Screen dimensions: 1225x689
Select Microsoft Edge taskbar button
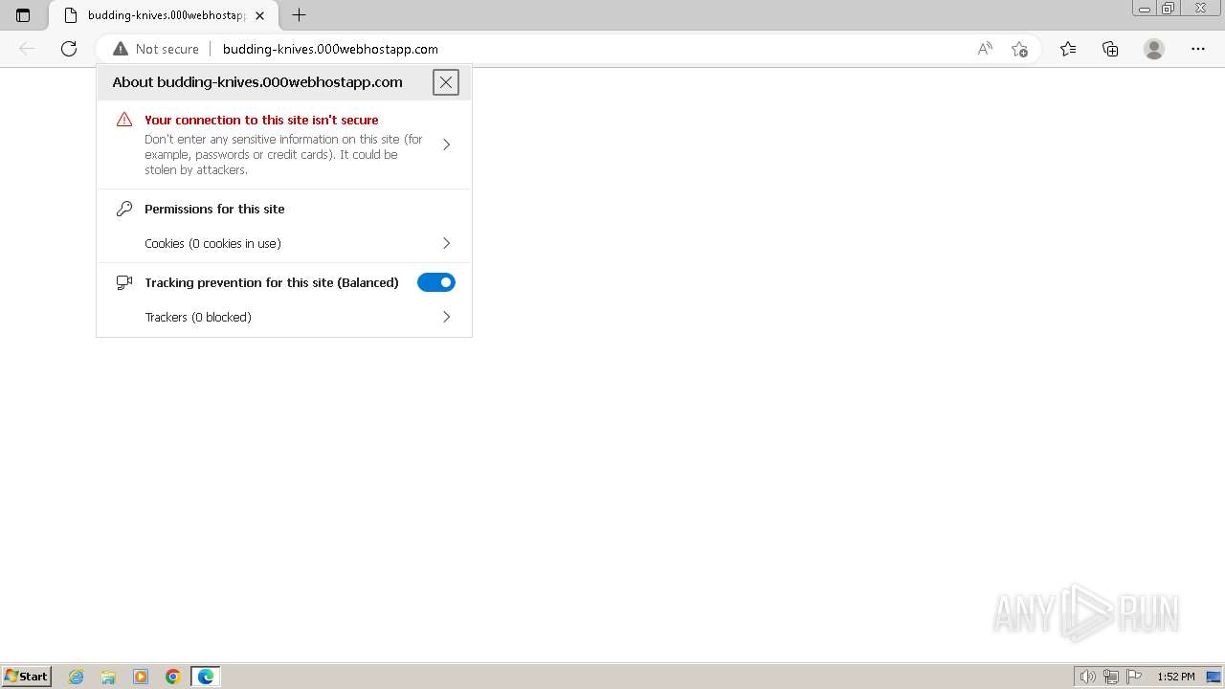pyautogui.click(x=206, y=677)
